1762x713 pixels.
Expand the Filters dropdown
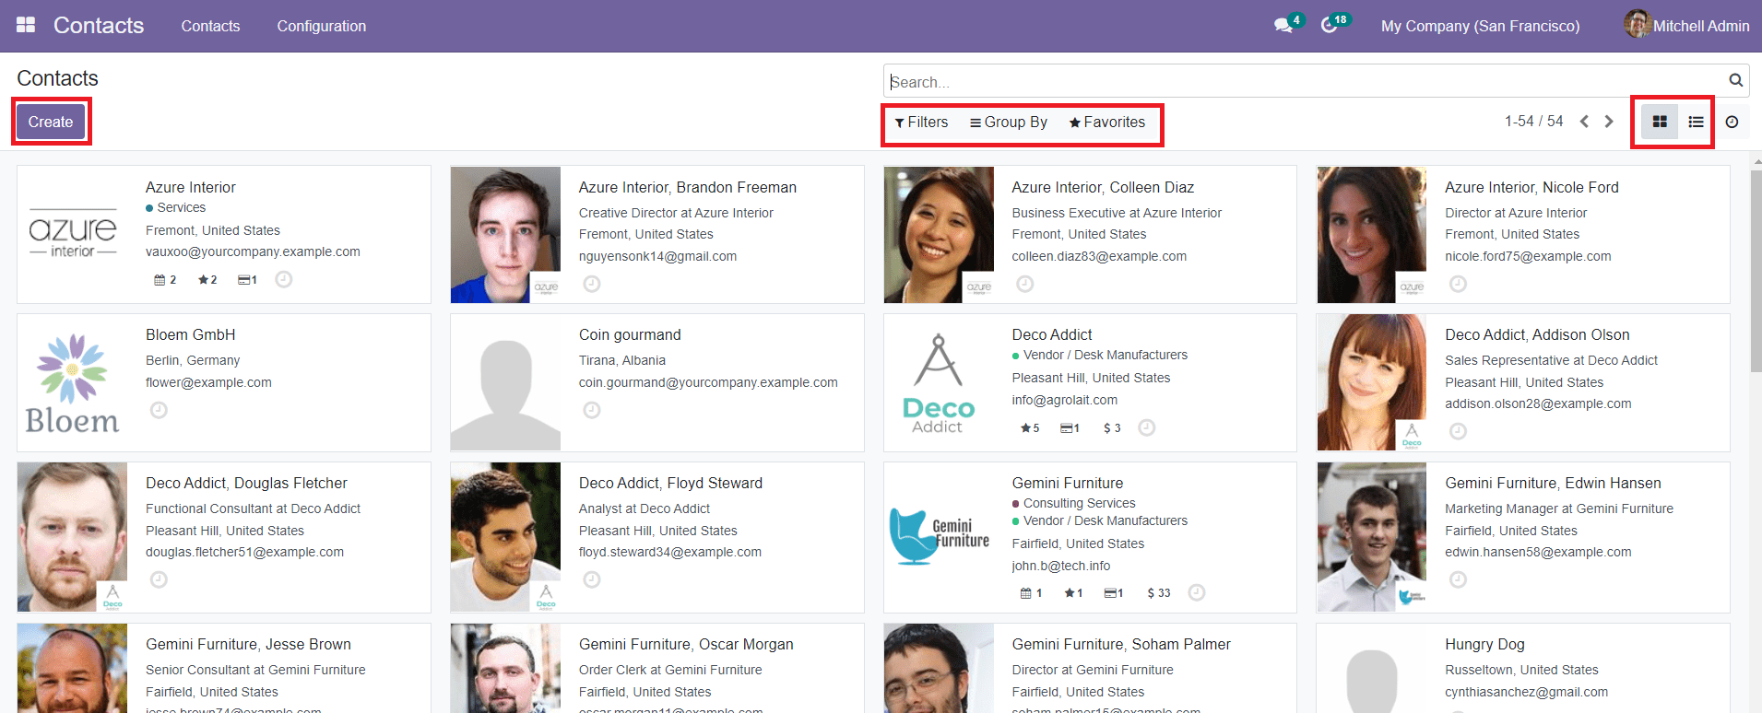(921, 122)
